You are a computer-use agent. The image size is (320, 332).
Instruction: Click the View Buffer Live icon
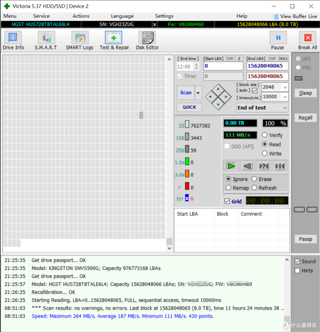click(x=276, y=17)
